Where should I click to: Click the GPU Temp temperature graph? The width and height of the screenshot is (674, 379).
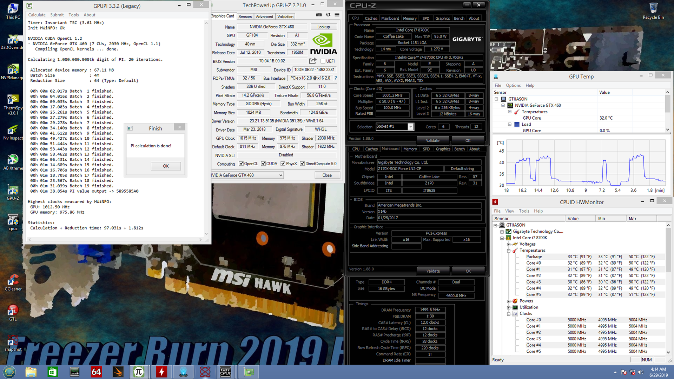pos(585,162)
